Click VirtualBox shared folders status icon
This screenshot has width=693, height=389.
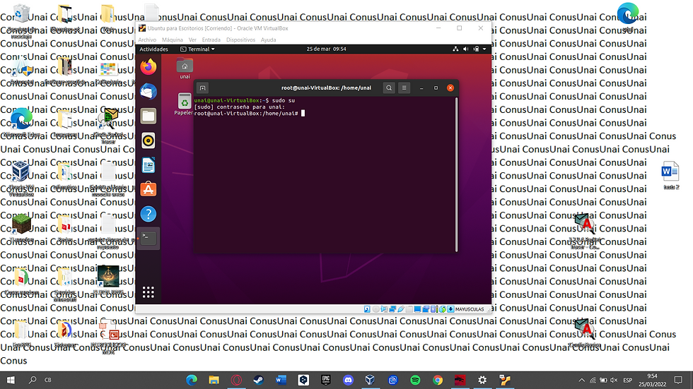coord(409,309)
